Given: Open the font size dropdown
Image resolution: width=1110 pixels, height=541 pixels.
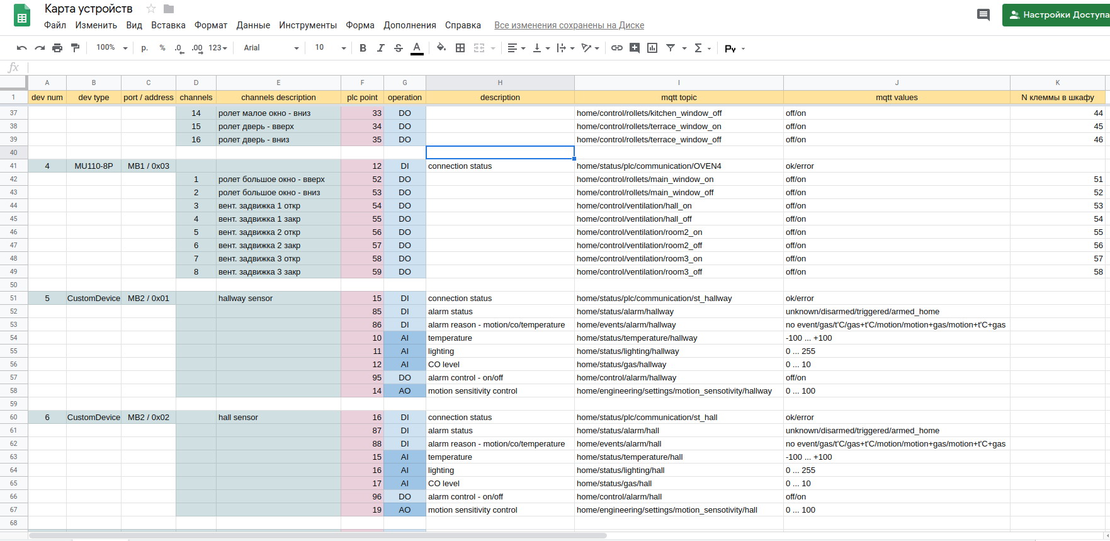Looking at the screenshot, I should (330, 48).
